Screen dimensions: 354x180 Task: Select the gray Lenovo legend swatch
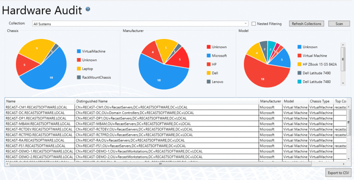pyautogui.click(x=208, y=82)
